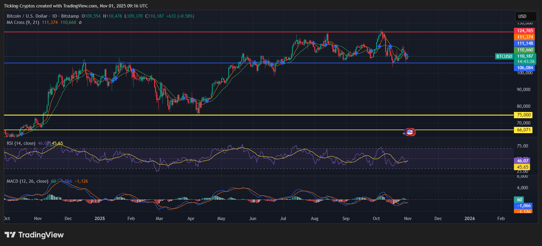Select the blue 106,084 price label
This screenshot has height=246, width=542.
click(525, 68)
